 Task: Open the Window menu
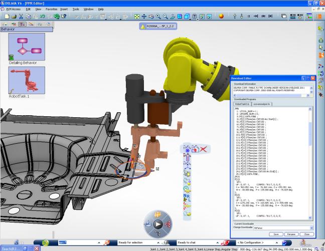(x=88, y=9)
